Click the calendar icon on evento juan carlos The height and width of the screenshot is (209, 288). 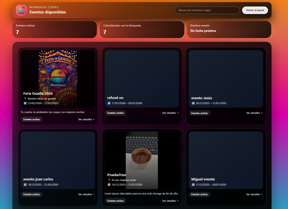[25, 185]
